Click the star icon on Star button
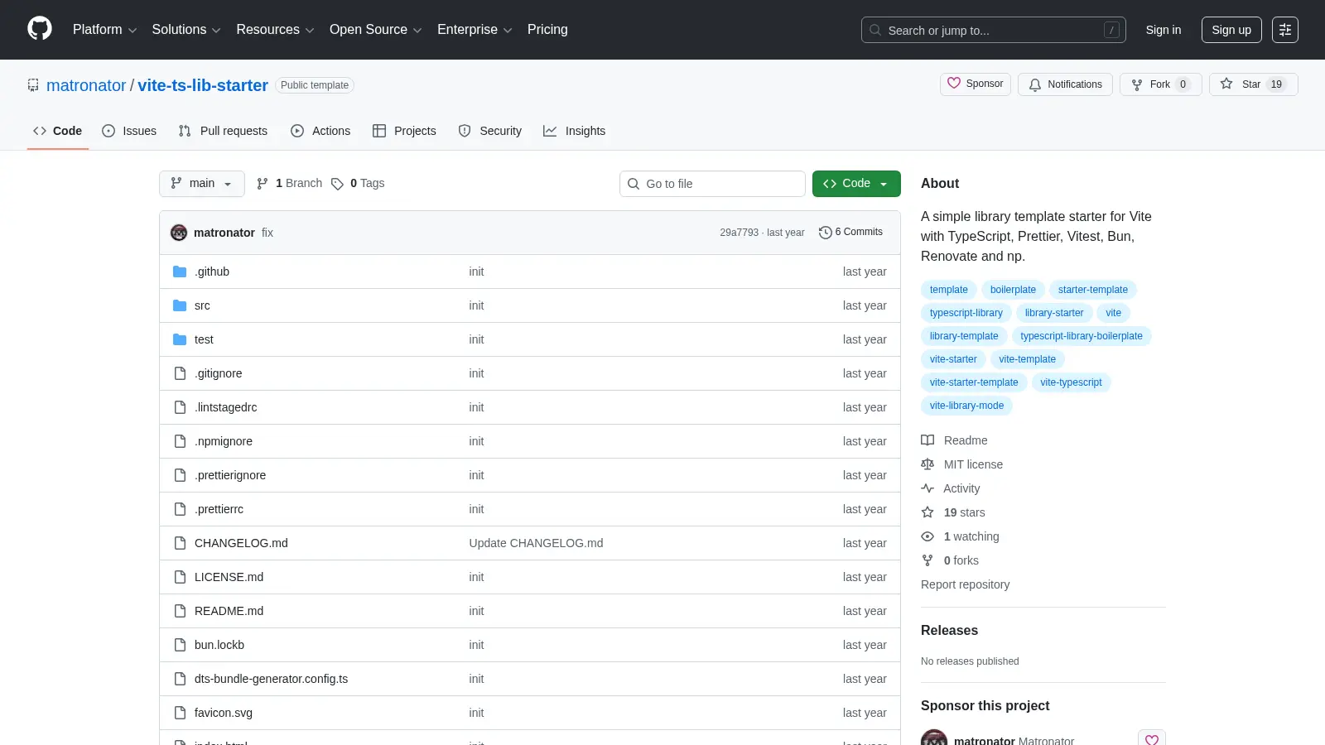 pos(1226,84)
